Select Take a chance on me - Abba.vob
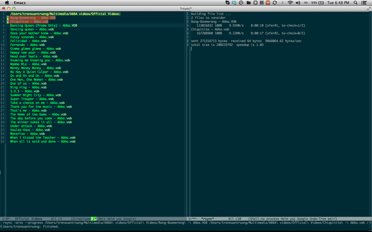This screenshot has height=232, width=372. [37, 103]
